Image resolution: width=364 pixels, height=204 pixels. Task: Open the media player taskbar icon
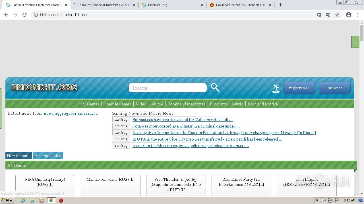coord(42,200)
